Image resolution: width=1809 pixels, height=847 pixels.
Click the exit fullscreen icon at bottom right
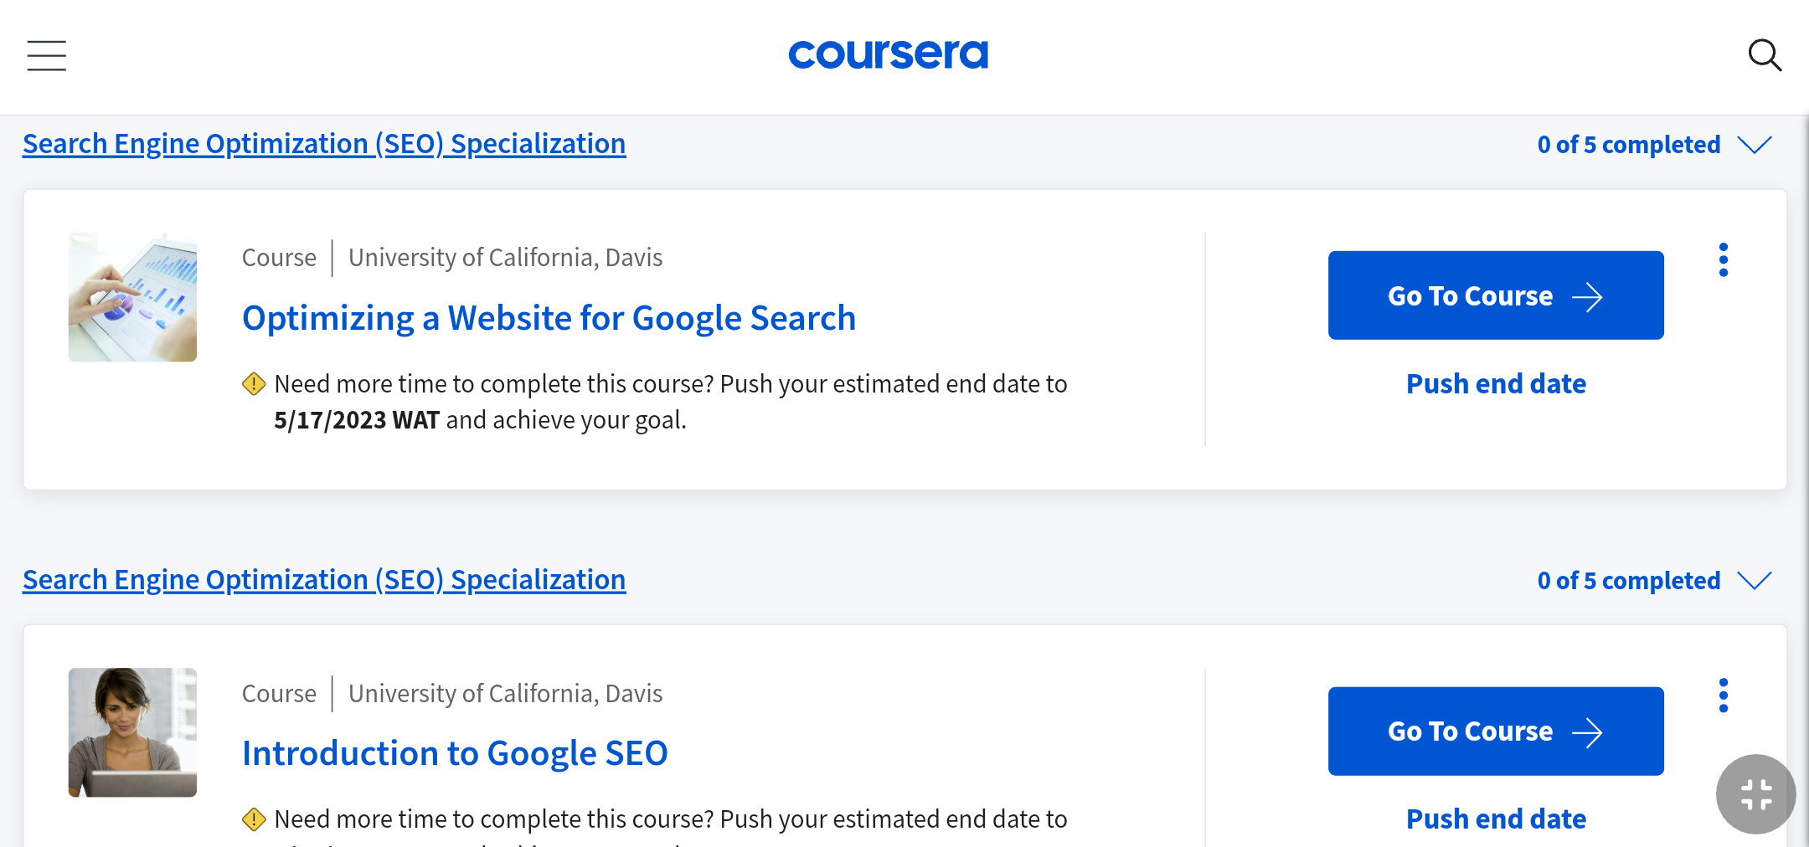[x=1755, y=794]
